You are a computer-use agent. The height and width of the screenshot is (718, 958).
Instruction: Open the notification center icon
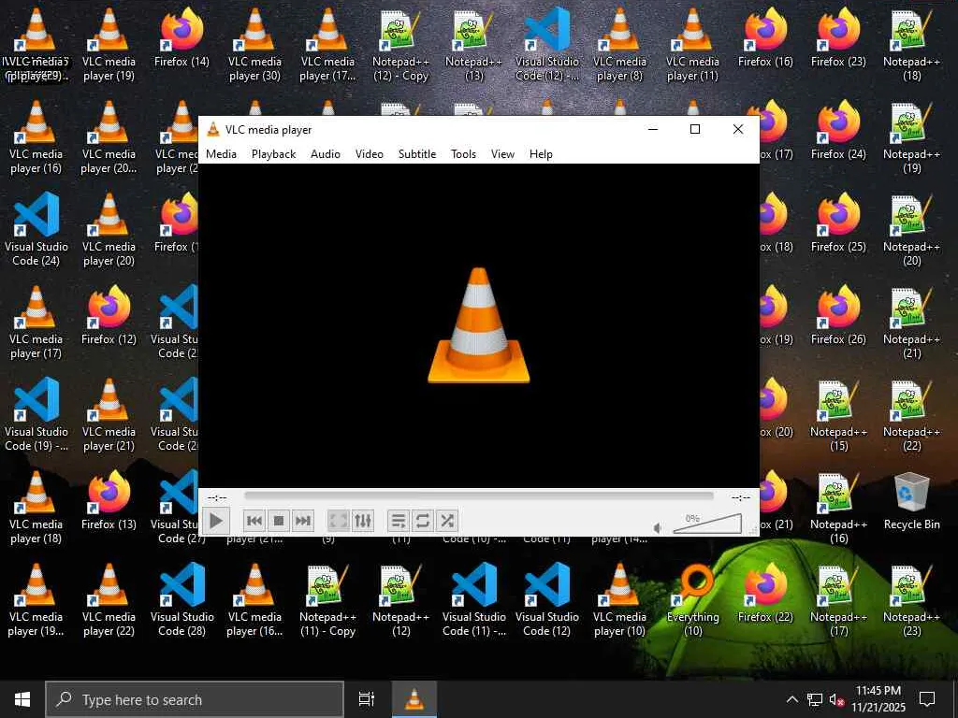point(927,699)
